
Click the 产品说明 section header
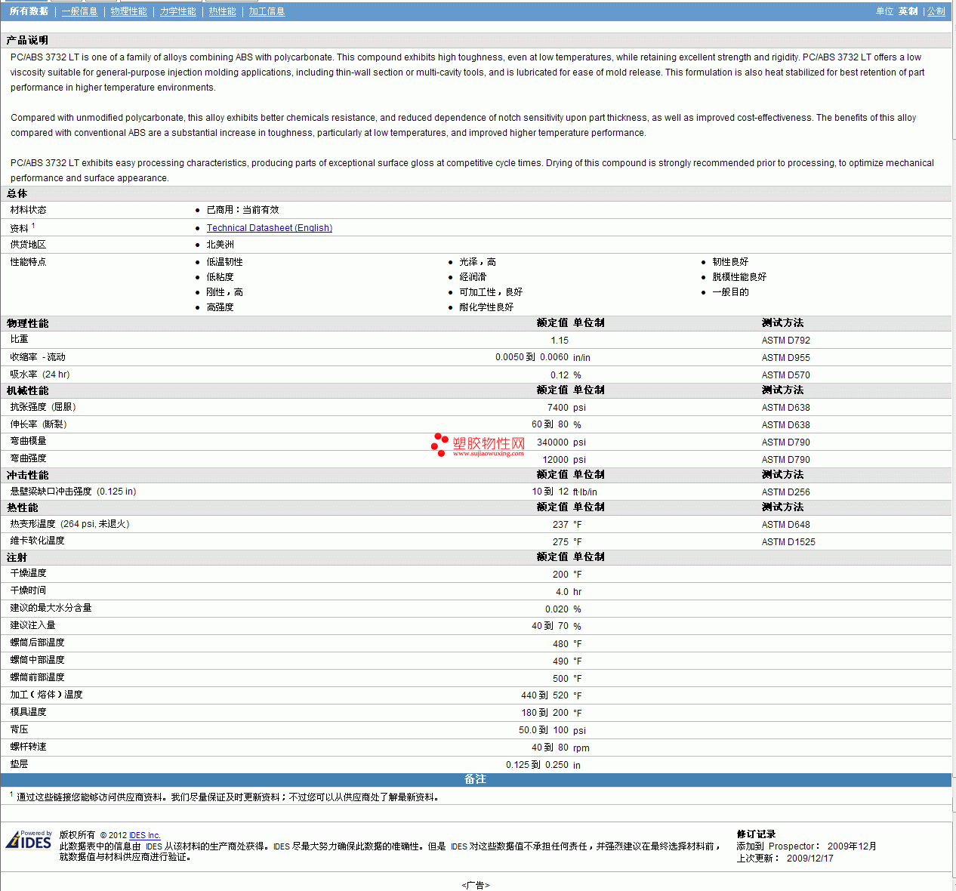pyautogui.click(x=28, y=40)
